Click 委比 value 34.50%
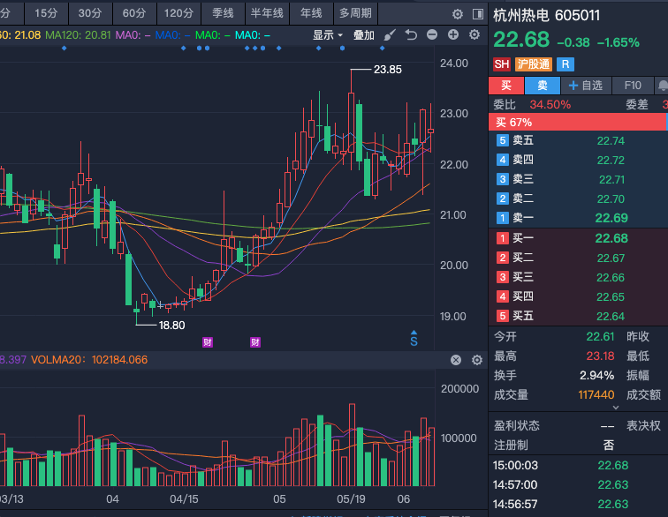Screen dimensions: 668x517 [x=550, y=105]
